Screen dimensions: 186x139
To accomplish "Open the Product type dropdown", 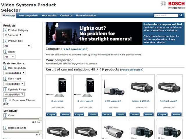I will (x=17, y=46).
